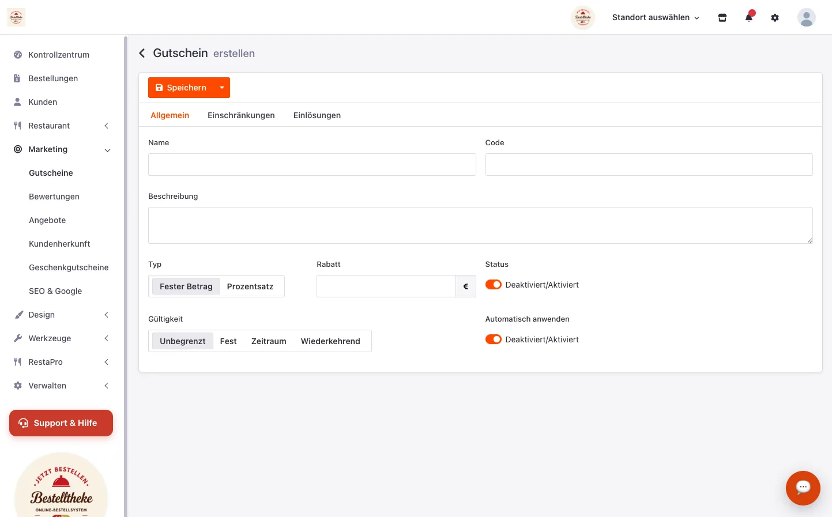Viewport: 832px width, 517px height.
Task: Click the headset icon in Support & Hilfe
Action: [x=24, y=423]
